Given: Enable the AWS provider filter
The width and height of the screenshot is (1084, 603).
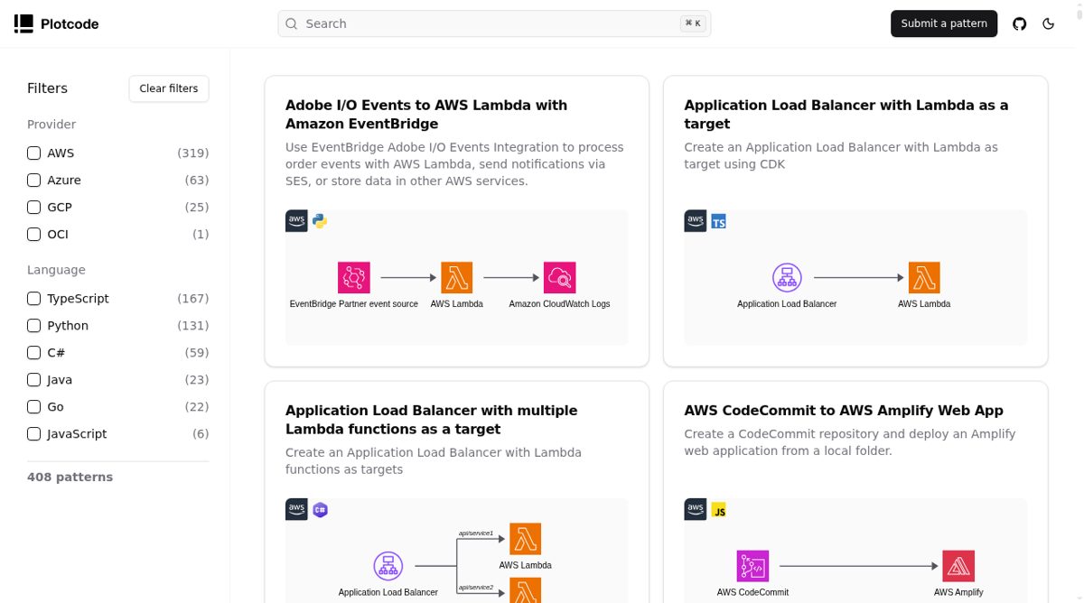Looking at the screenshot, I should click(34, 153).
